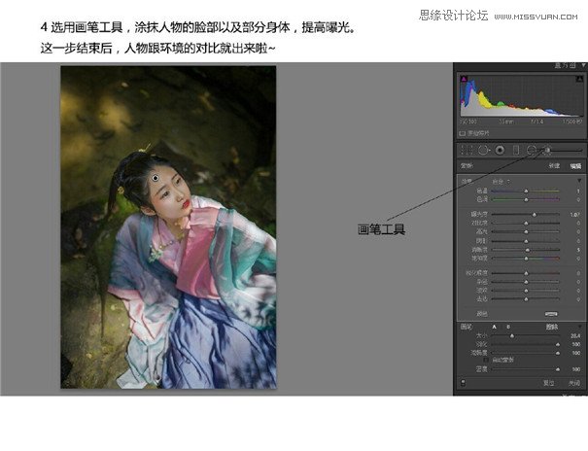Open the 效果 preset dropdown (自定)
The image size is (588, 451).
coord(501,182)
